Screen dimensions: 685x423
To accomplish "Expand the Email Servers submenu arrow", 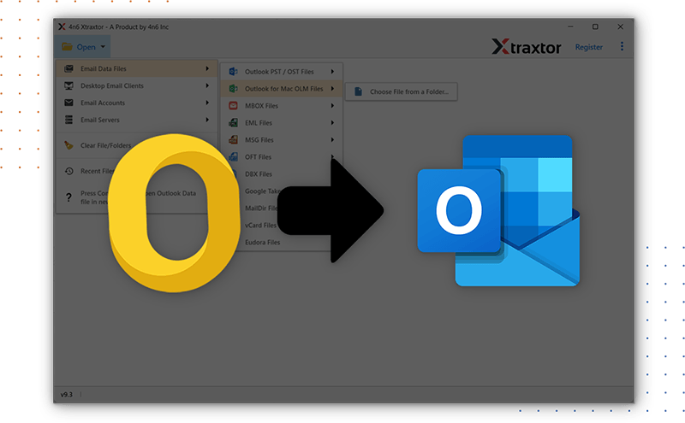I will coord(207,120).
